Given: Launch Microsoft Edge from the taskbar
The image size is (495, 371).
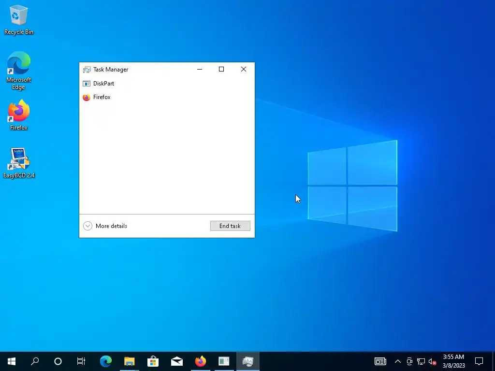Looking at the screenshot, I should pyautogui.click(x=106, y=361).
